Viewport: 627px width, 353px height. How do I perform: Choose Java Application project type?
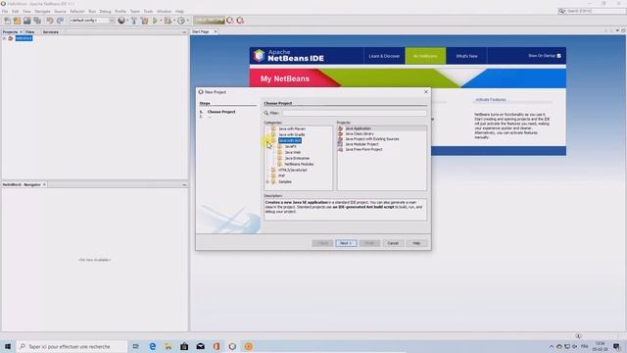(358, 128)
